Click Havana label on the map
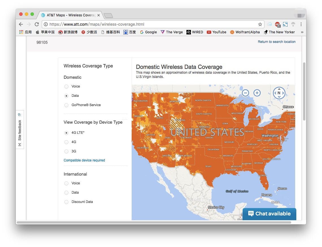Image resolution: width=322 pixels, height=247 pixels. 267,195
